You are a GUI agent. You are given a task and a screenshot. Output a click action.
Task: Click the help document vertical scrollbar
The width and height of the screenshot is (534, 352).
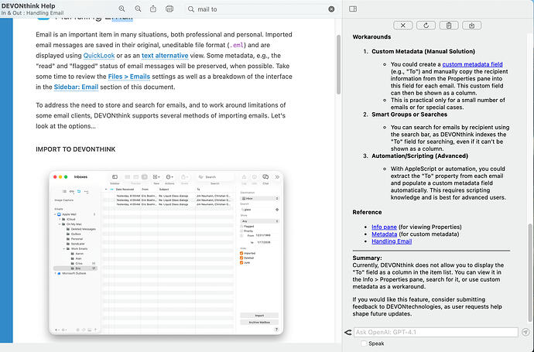coord(338,65)
